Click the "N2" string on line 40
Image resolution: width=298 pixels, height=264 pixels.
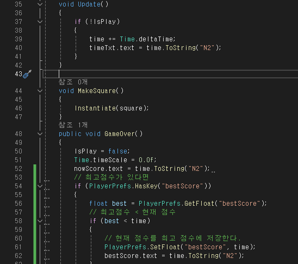207,48
